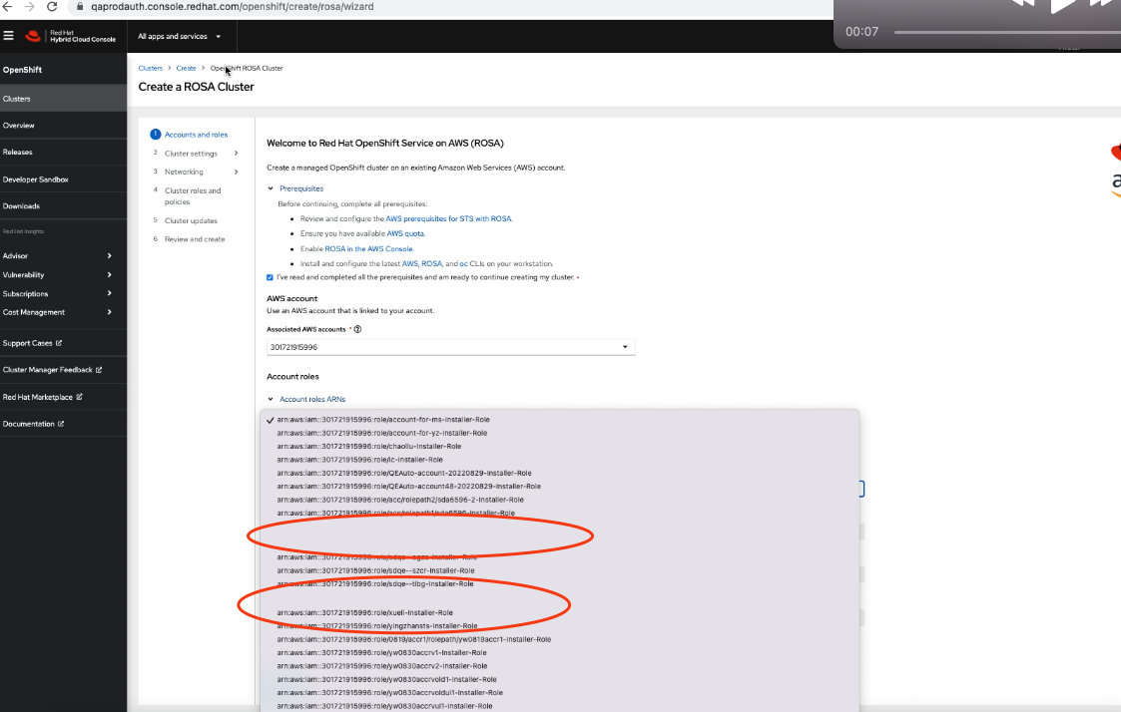This screenshot has width=1121, height=712.
Task: Select the Cluster roles and policies step
Action: [193, 196]
